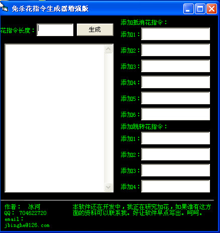Select 添加4 field under 添加抵消花指令
The height and width of the screenshot is (233, 220).
point(175,82)
